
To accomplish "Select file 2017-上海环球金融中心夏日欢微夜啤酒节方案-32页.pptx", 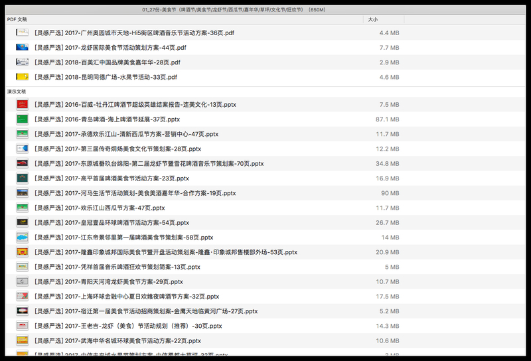I will click(127, 297).
